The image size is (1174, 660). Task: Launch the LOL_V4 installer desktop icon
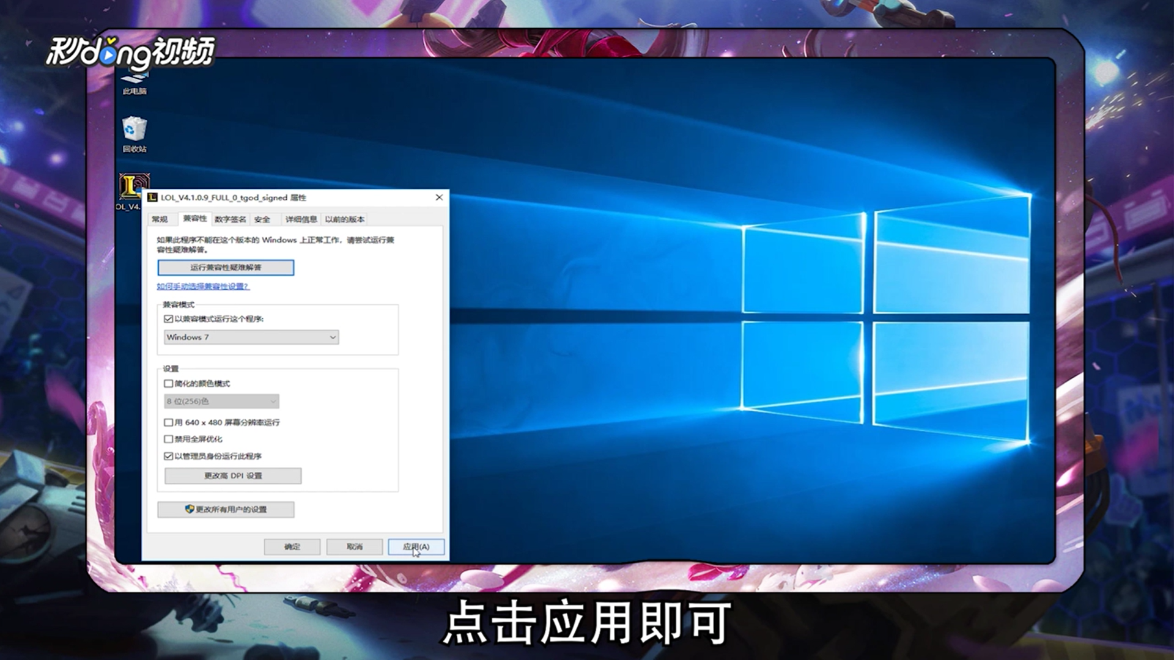coord(134,186)
